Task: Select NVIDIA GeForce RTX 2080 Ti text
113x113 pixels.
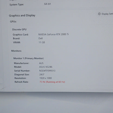Action: point(54,34)
